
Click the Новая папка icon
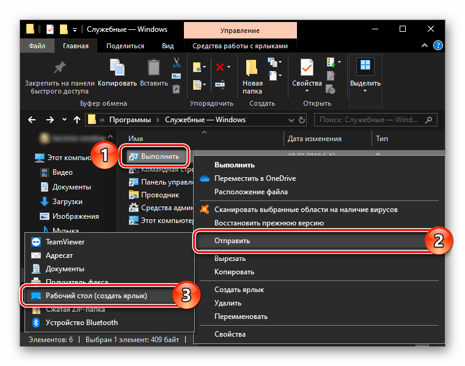point(252,67)
